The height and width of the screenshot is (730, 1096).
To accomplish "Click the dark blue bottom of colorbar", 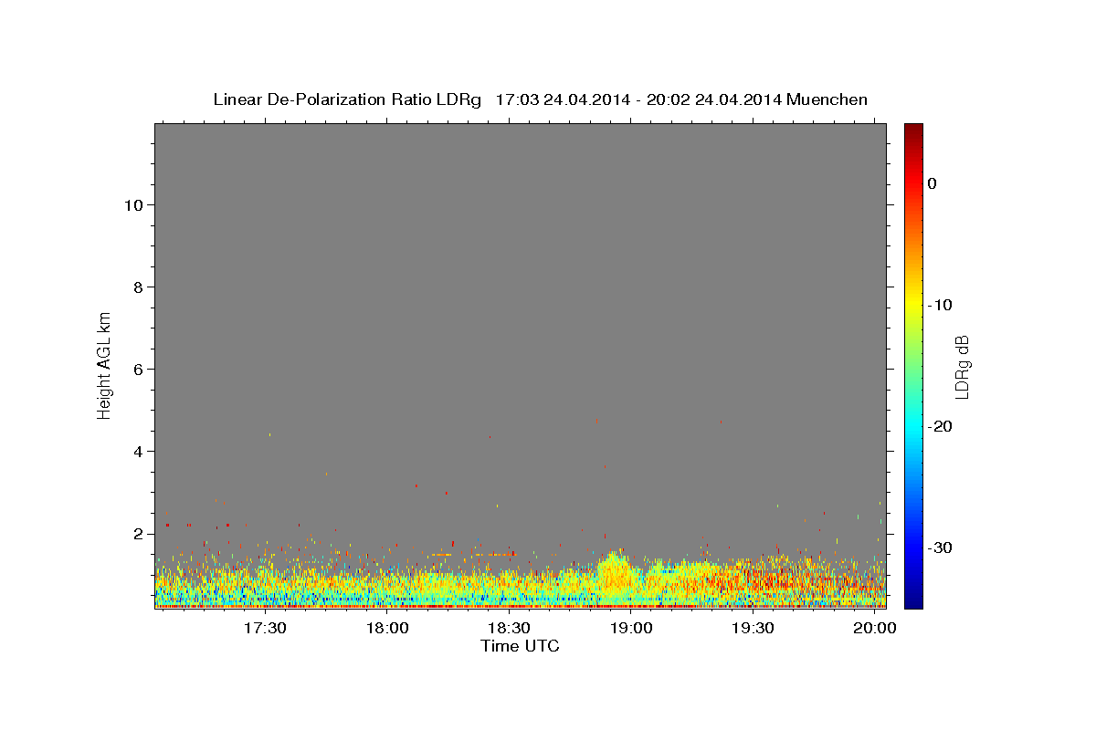I will point(913,601).
